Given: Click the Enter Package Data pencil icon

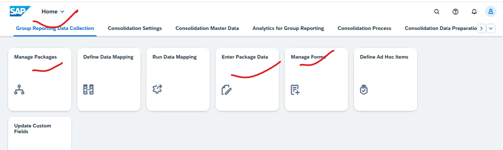Looking at the screenshot, I should [x=227, y=90].
